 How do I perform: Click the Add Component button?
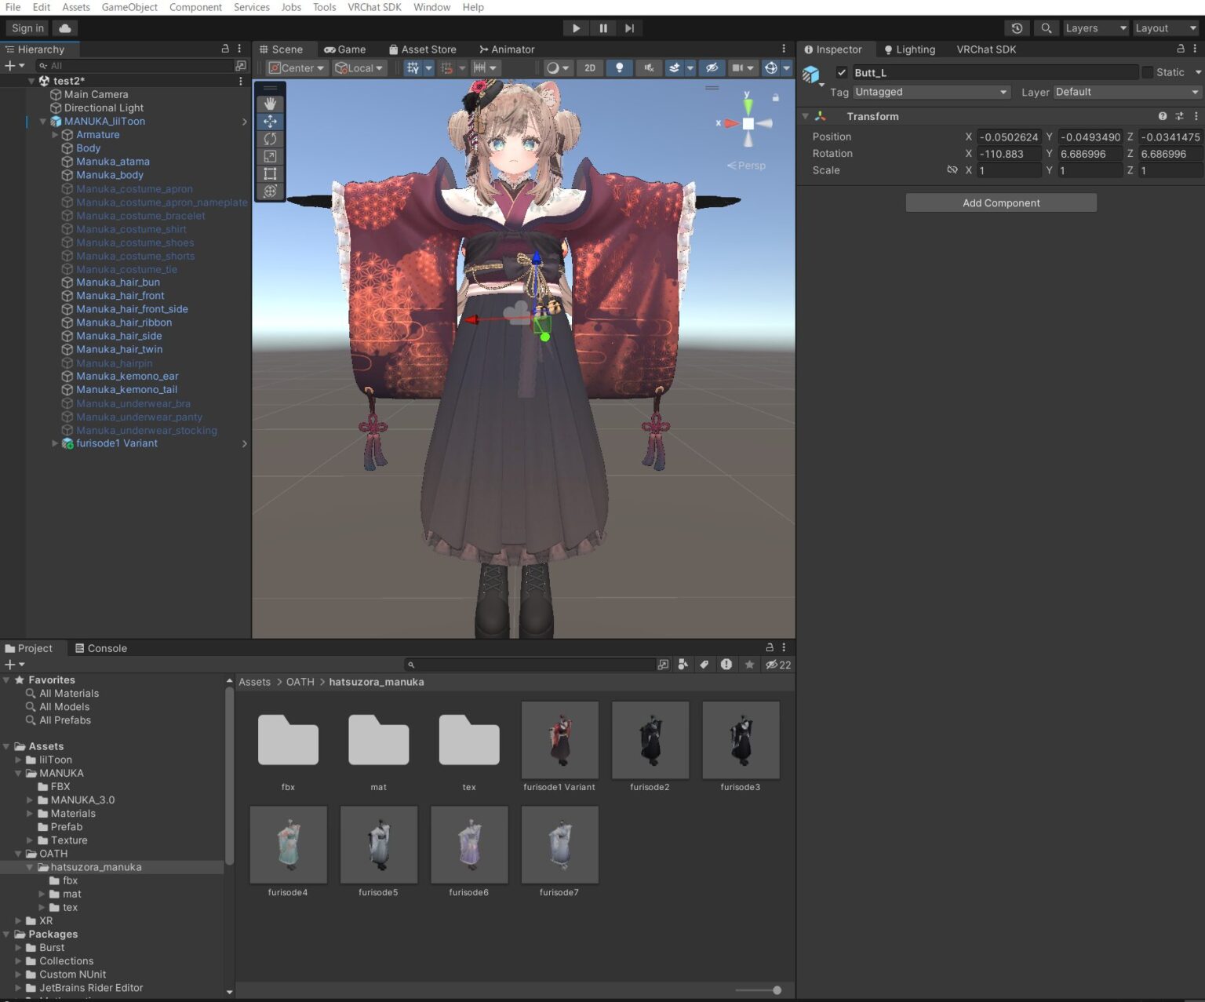point(1001,202)
